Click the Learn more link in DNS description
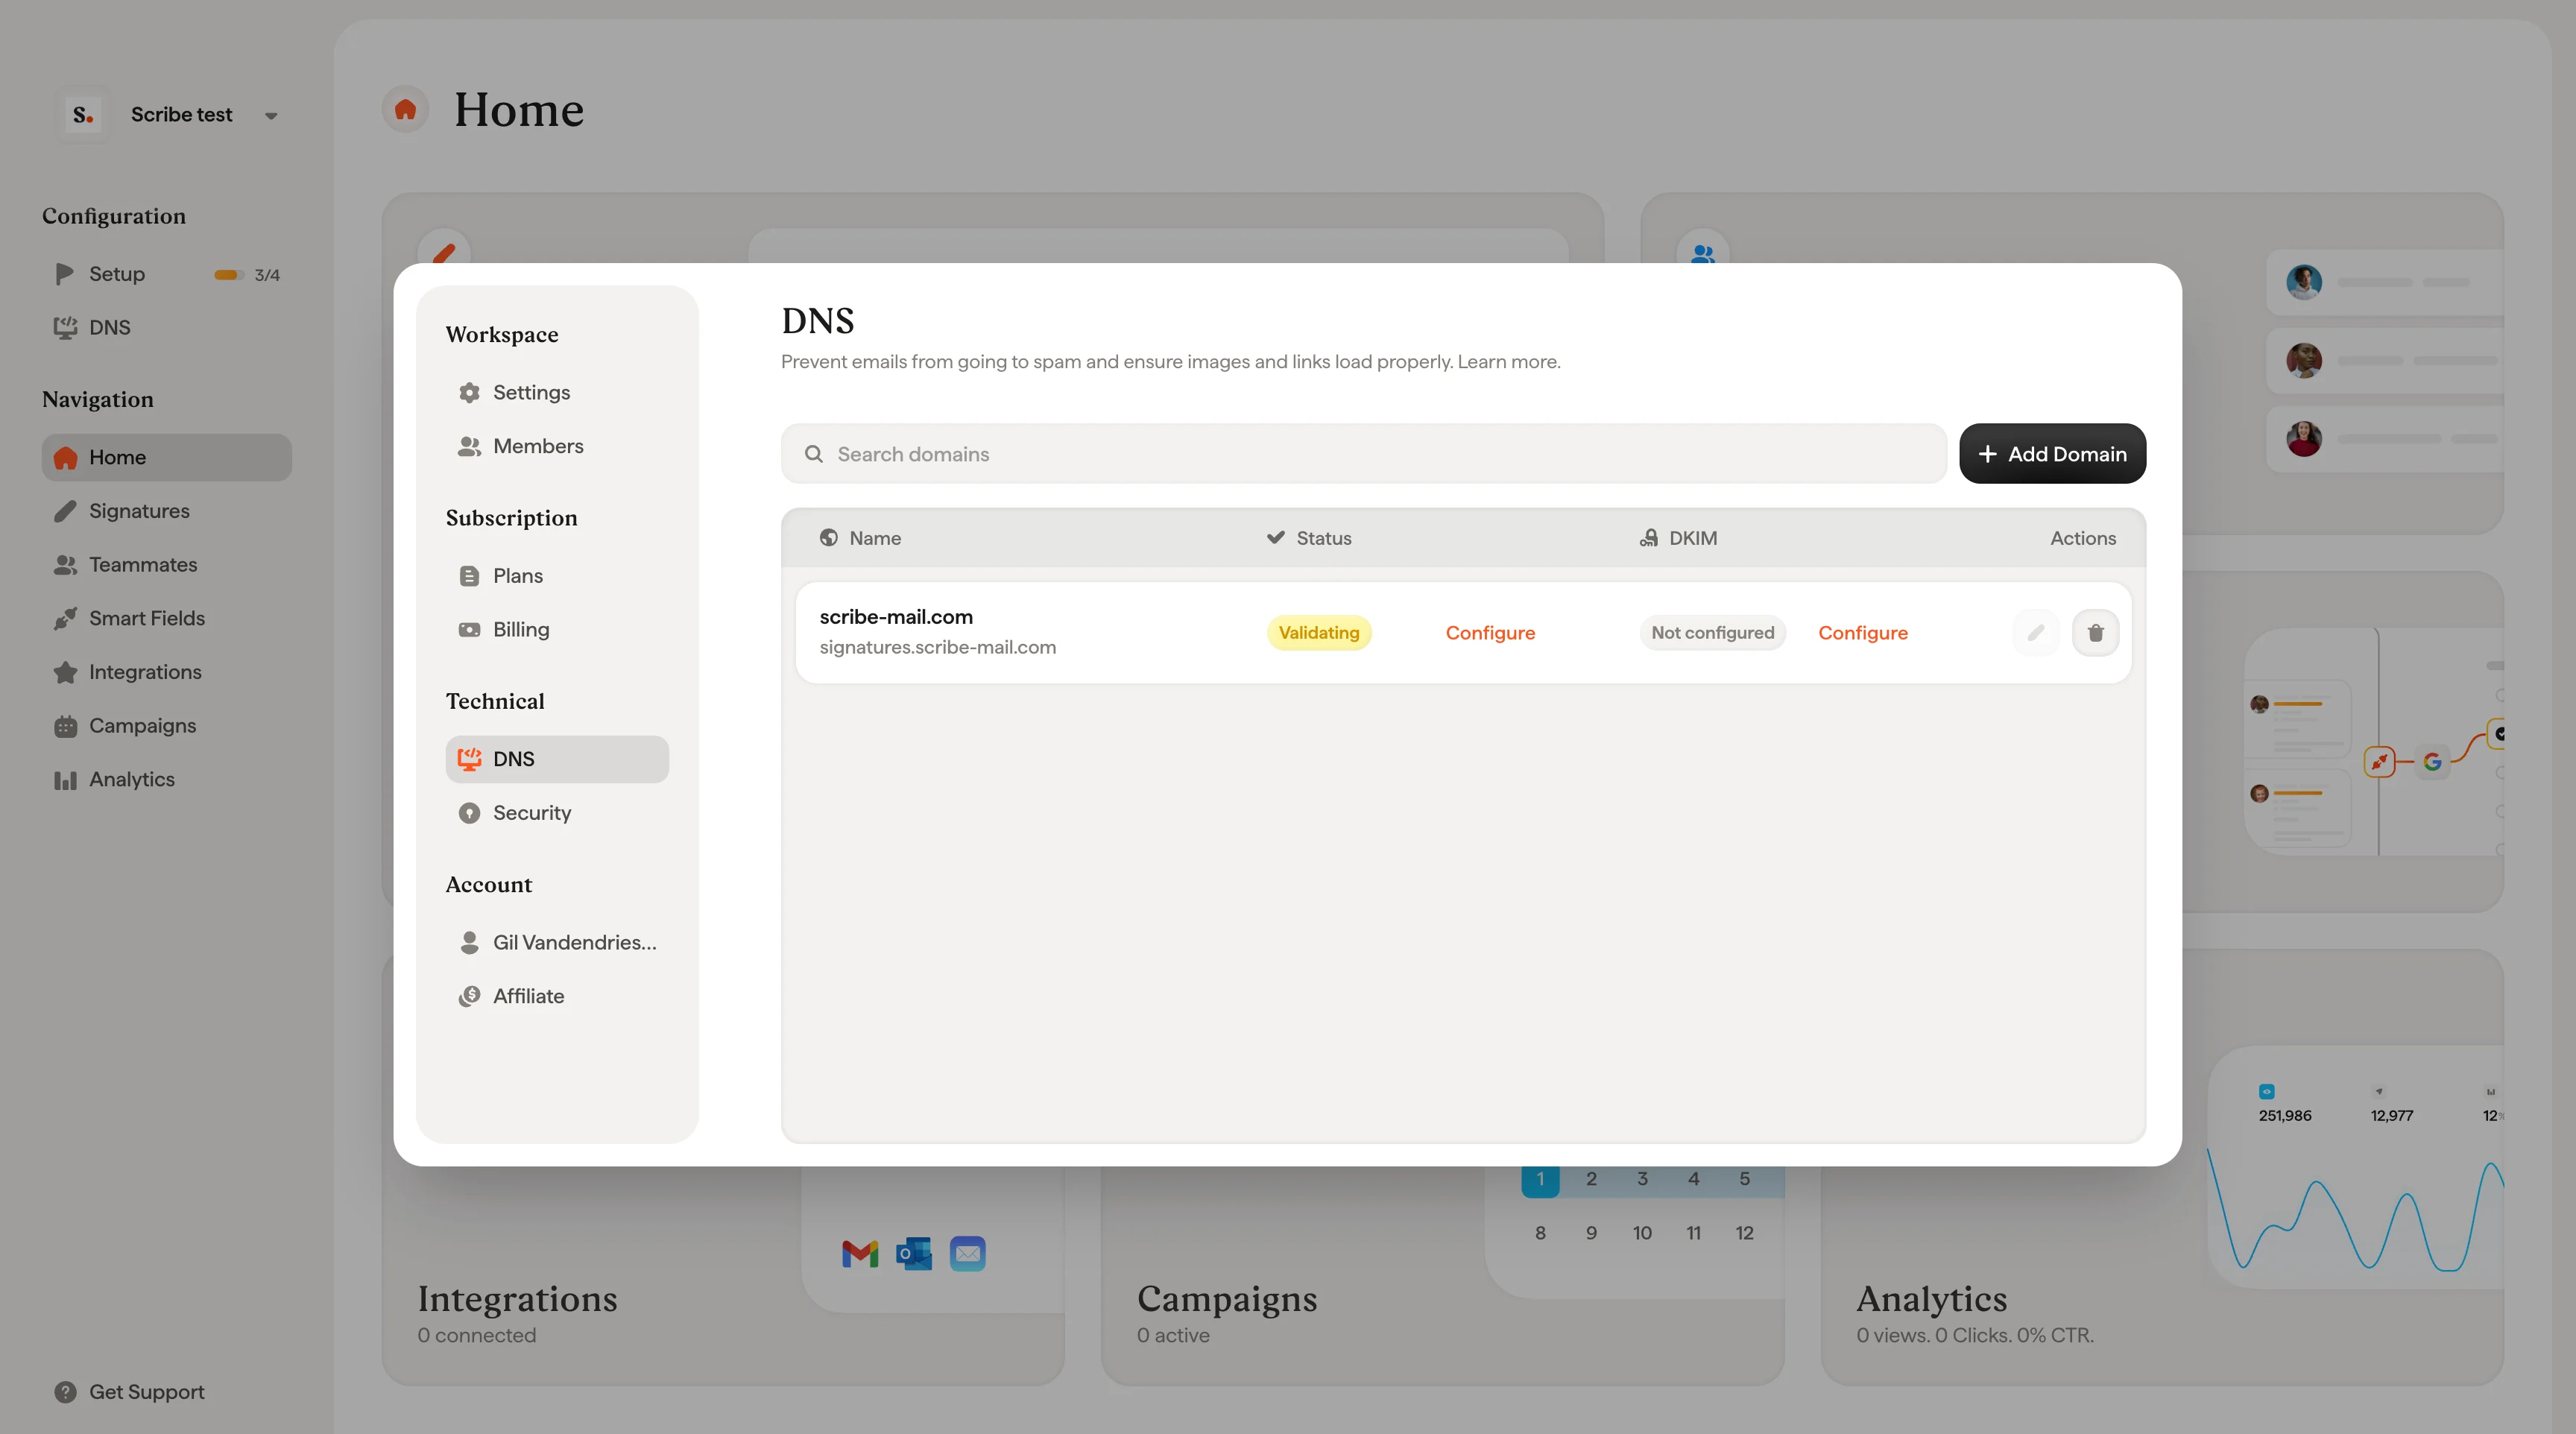The image size is (2576, 1434). [1508, 362]
